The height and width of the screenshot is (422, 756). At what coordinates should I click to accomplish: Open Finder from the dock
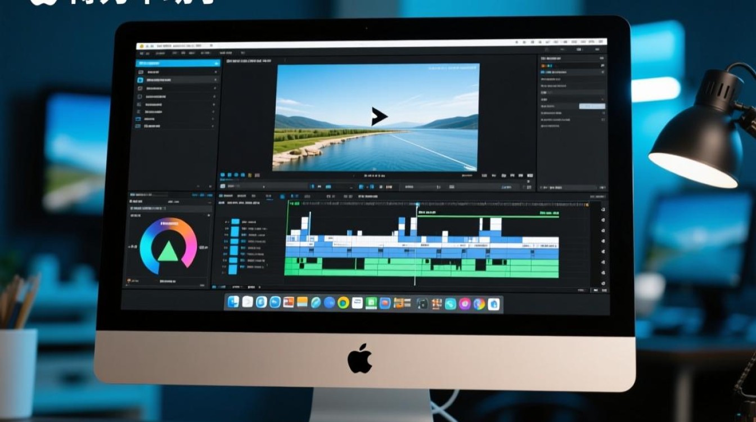point(233,303)
